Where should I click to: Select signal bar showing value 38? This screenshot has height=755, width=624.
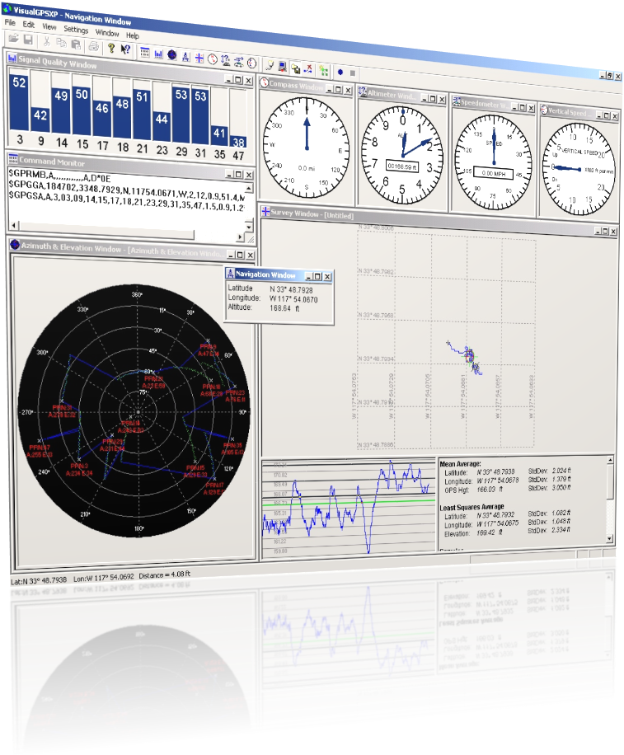238,142
